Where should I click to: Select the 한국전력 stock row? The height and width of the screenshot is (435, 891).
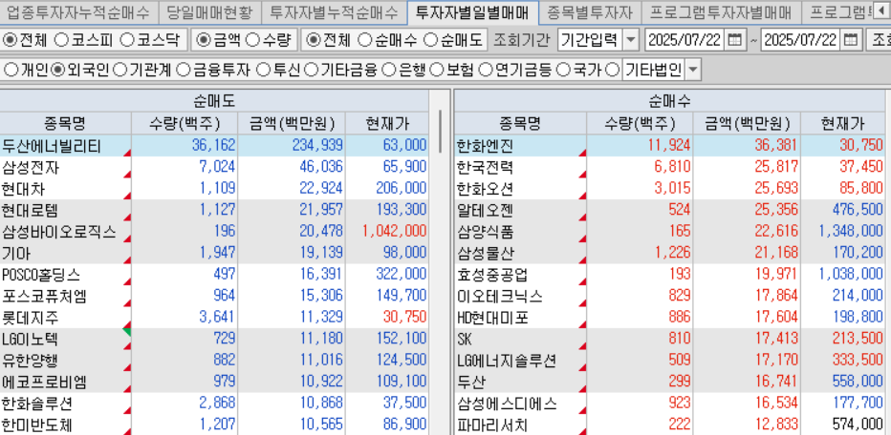point(669,167)
